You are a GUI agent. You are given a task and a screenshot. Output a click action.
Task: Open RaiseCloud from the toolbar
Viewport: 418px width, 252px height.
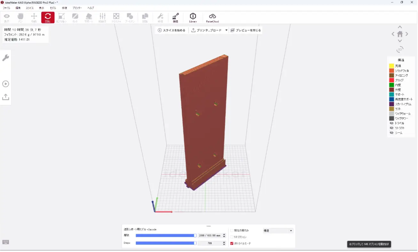pos(212,18)
